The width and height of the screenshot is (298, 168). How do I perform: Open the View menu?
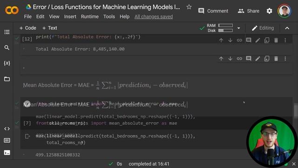54,17
